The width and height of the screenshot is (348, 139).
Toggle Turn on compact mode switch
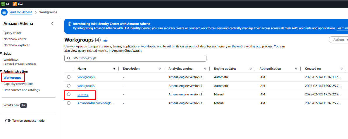coord(8,121)
